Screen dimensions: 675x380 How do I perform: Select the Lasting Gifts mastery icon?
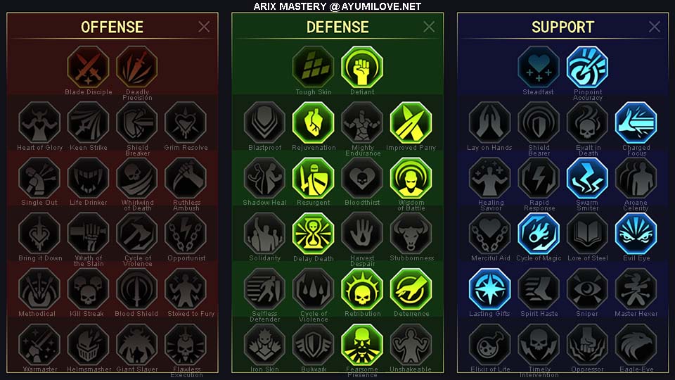click(x=490, y=289)
